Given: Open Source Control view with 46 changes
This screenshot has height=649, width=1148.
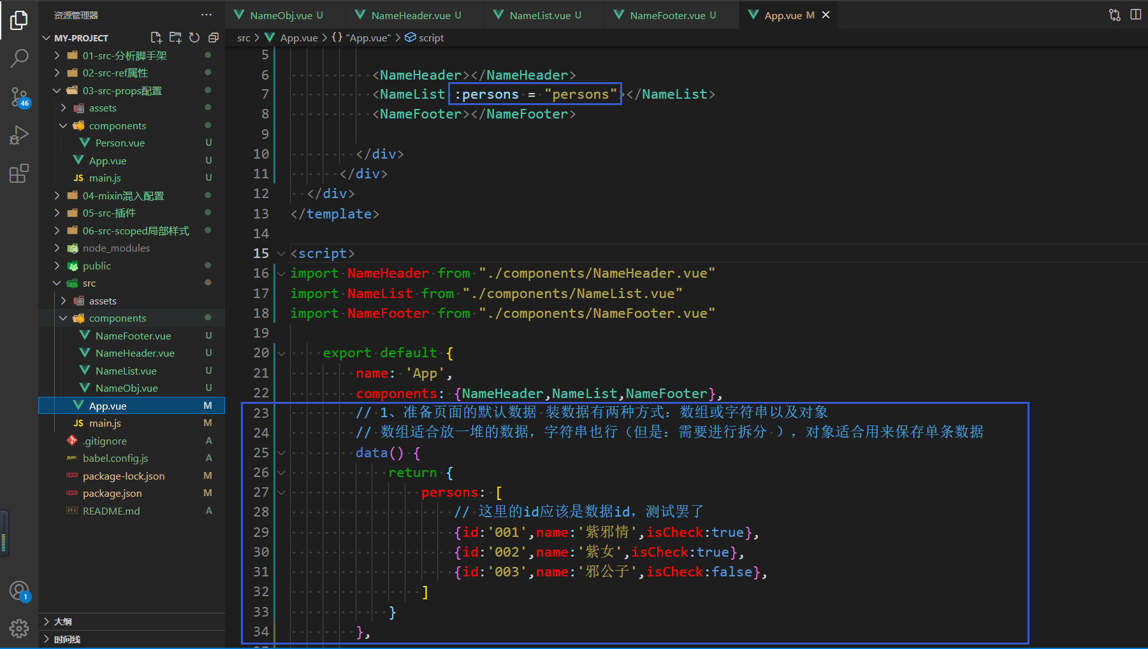Looking at the screenshot, I should 19,97.
